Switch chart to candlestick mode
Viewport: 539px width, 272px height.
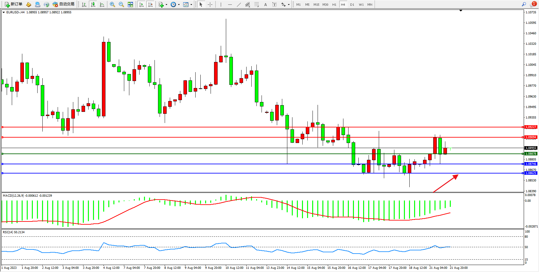coord(93,4)
